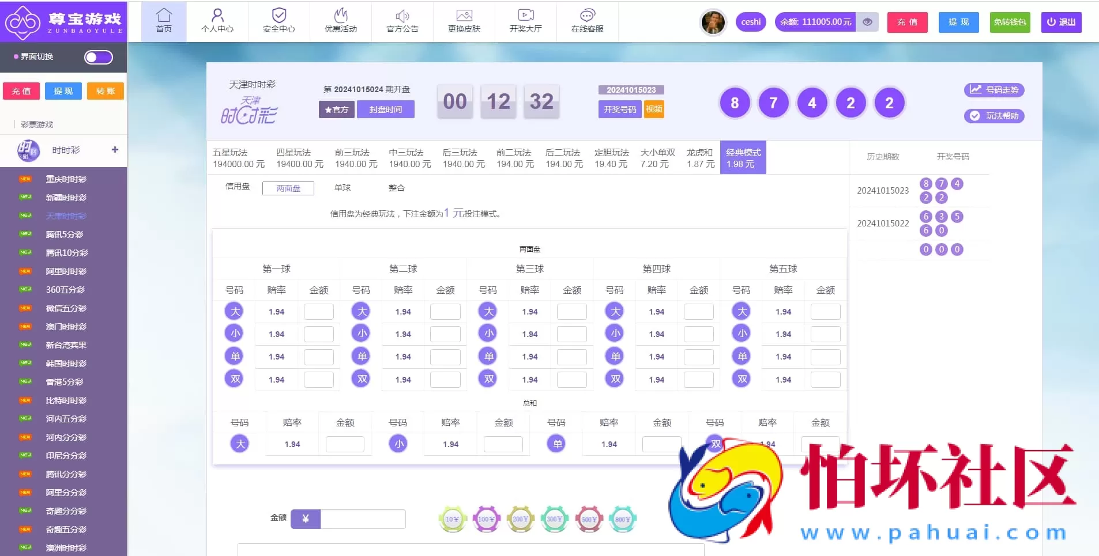This screenshot has width=1099, height=556.
Task: Select the 100¥ betting chip
Action: [486, 518]
